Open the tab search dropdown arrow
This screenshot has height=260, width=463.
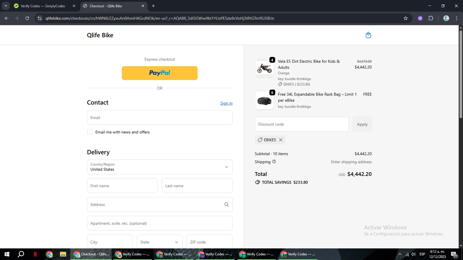pyautogui.click(x=6, y=6)
